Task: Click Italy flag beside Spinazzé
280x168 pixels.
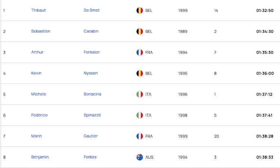Action: point(140,115)
